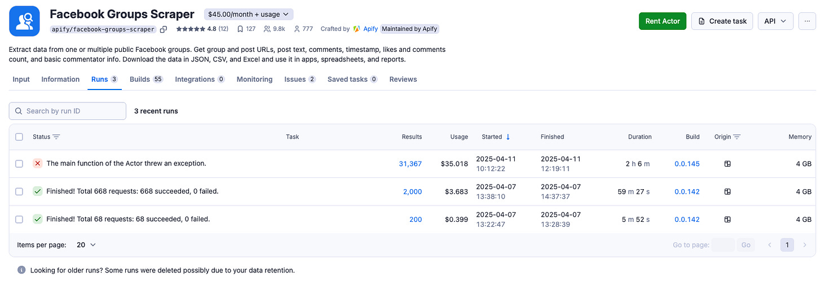Image resolution: width=821 pixels, height=286 pixels.
Task: Click succeeded icon of the 668 requests run
Action: [38, 191]
